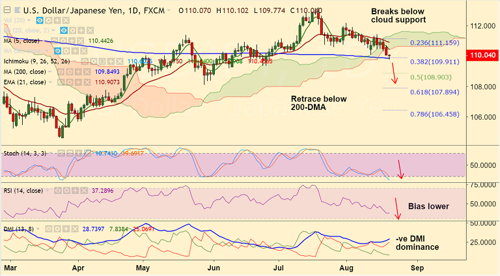Select the 0.236(111.159) Fibonacci level label
The width and height of the screenshot is (500, 276).
[x=435, y=43]
